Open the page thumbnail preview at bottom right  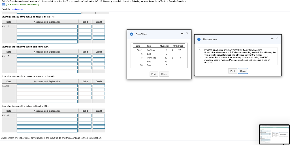coord(274,134)
